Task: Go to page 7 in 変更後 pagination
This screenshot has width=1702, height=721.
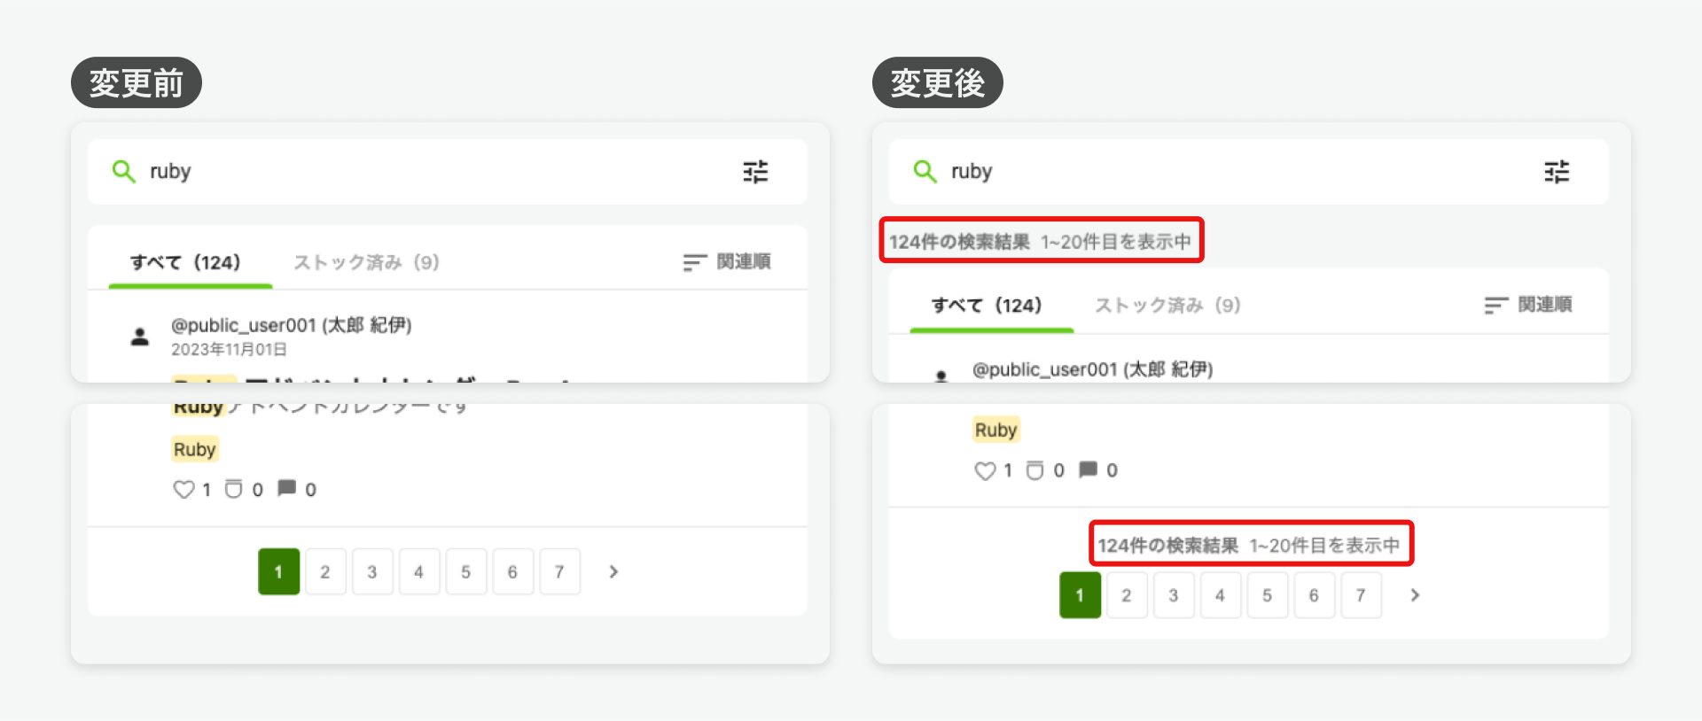Action: point(1361,595)
